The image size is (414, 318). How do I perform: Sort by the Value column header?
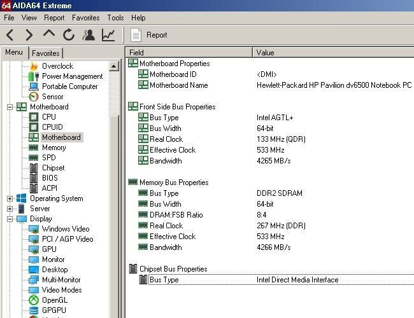coord(333,53)
